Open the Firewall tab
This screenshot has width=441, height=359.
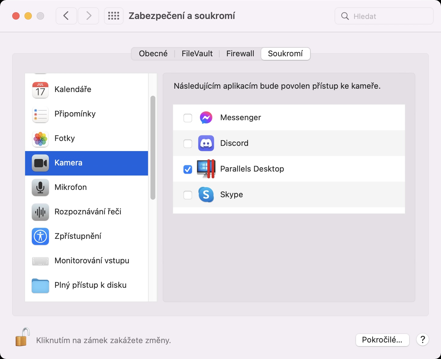(240, 54)
